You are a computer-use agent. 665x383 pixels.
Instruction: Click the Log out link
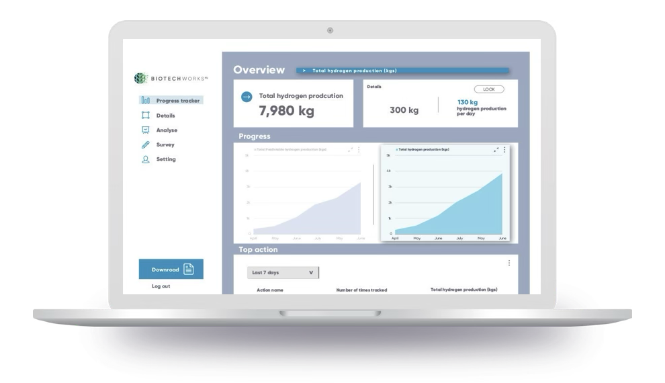pos(161,286)
